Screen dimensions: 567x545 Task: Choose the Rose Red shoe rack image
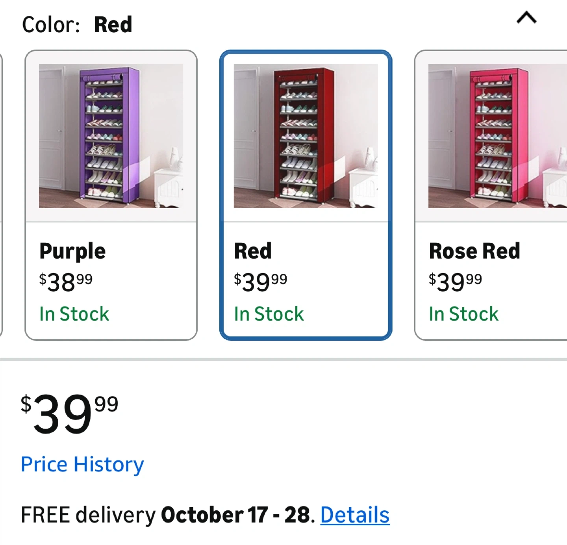(x=497, y=136)
